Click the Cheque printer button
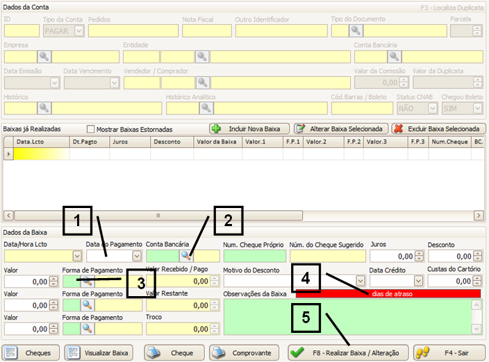Image resolution: width=489 pixels, height=362 pixels. click(174, 353)
